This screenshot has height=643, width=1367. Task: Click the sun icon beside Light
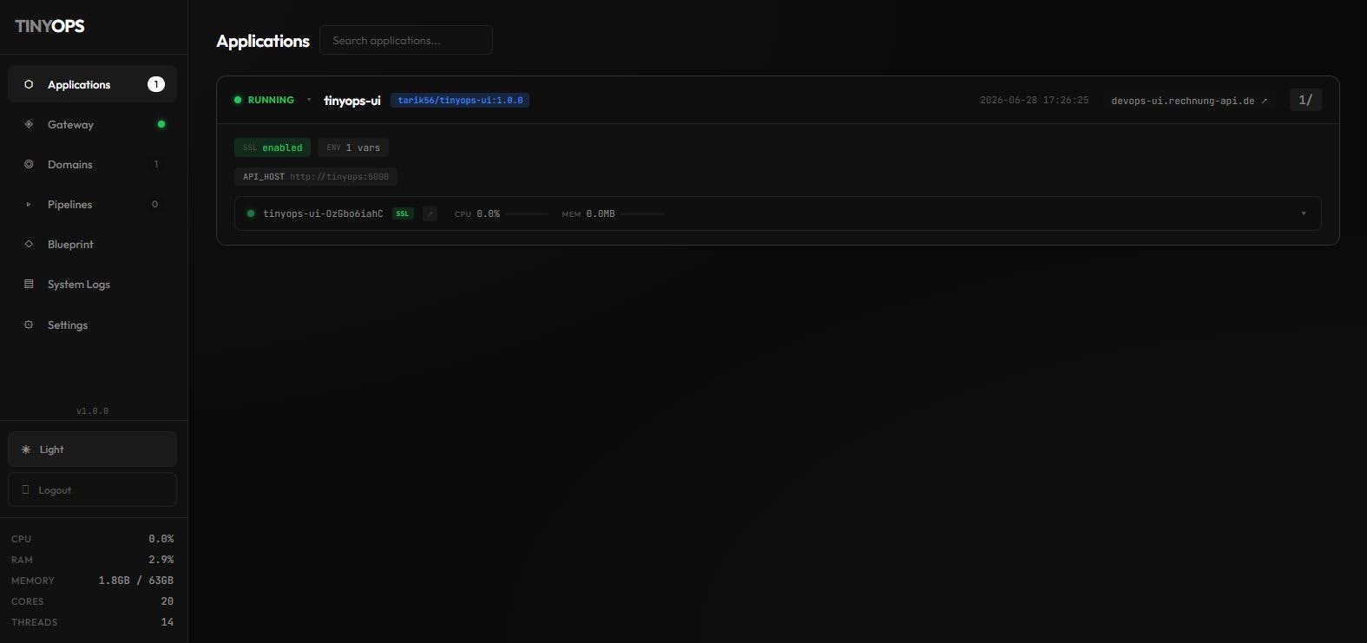[26, 449]
